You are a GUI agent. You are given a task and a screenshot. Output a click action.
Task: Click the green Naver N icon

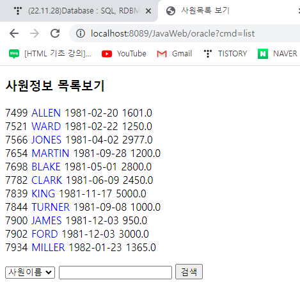263,54
